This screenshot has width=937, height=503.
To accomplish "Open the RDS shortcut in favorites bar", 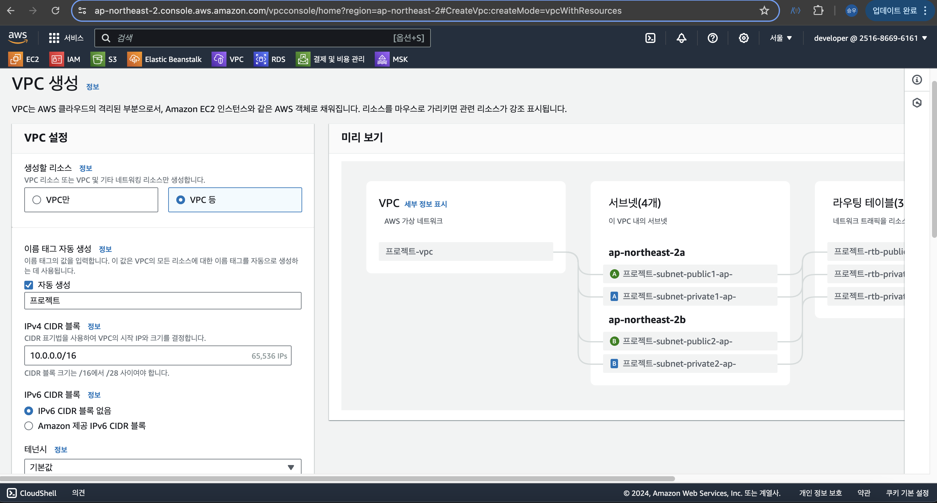I will pos(269,59).
